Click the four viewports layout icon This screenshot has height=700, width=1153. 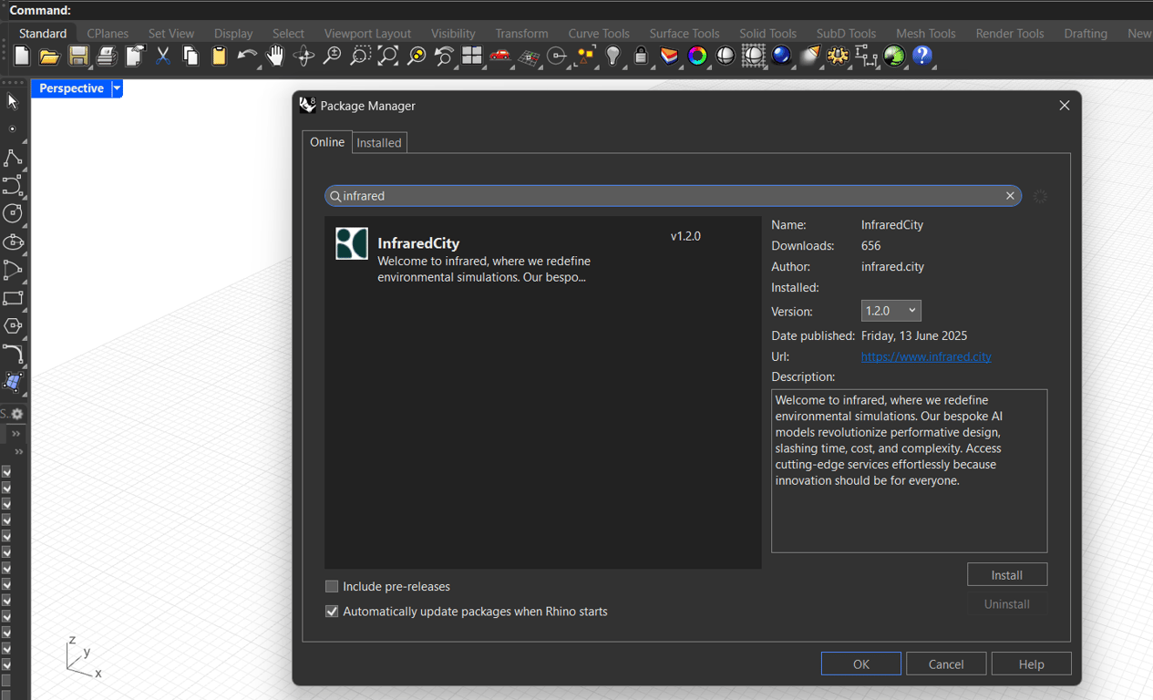pyautogui.click(x=471, y=57)
